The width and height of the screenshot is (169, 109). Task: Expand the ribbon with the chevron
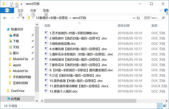click(161, 11)
